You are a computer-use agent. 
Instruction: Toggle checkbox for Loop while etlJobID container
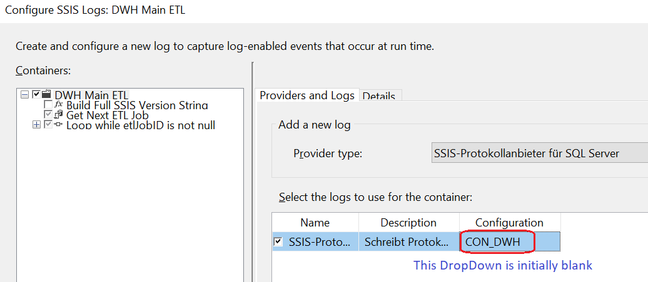48,125
